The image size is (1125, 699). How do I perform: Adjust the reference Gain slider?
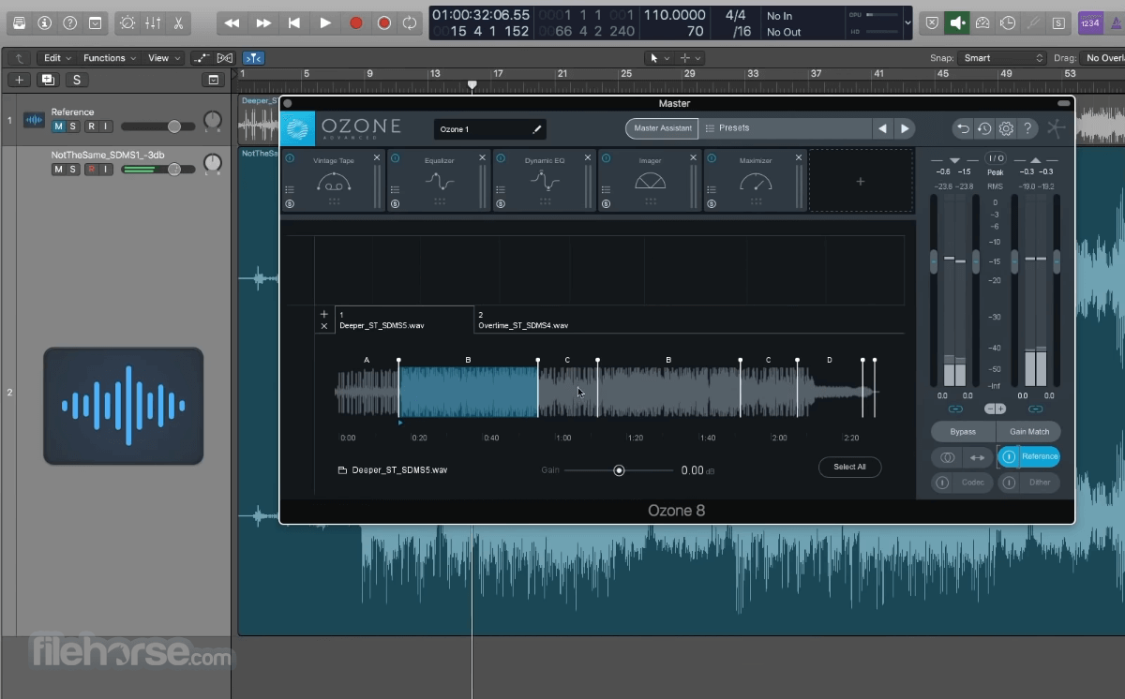pyautogui.click(x=619, y=470)
